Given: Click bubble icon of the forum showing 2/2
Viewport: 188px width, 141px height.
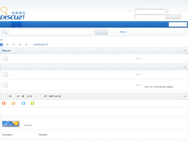Looking at the screenshot, I should 5,85.
